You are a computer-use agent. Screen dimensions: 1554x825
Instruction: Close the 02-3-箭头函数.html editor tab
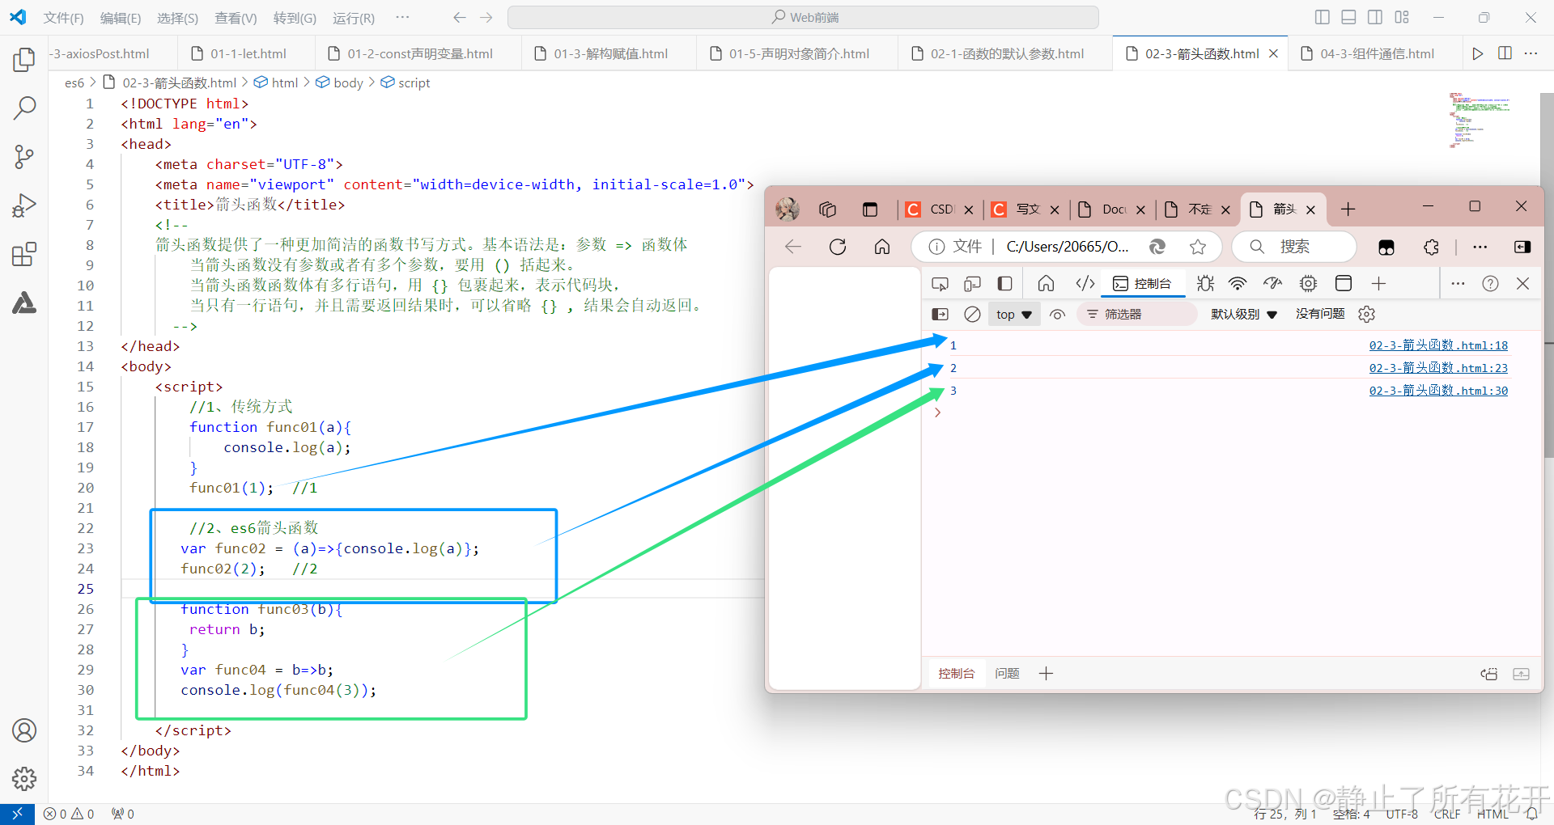click(x=1273, y=53)
